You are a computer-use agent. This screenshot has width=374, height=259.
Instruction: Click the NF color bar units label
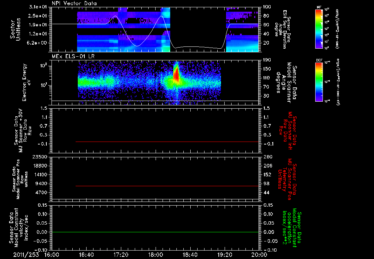pos(337,29)
